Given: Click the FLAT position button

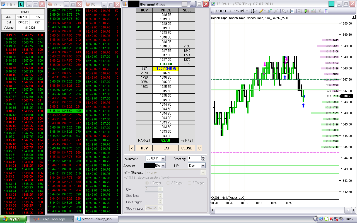Looking at the screenshot, I should click(x=166, y=148).
